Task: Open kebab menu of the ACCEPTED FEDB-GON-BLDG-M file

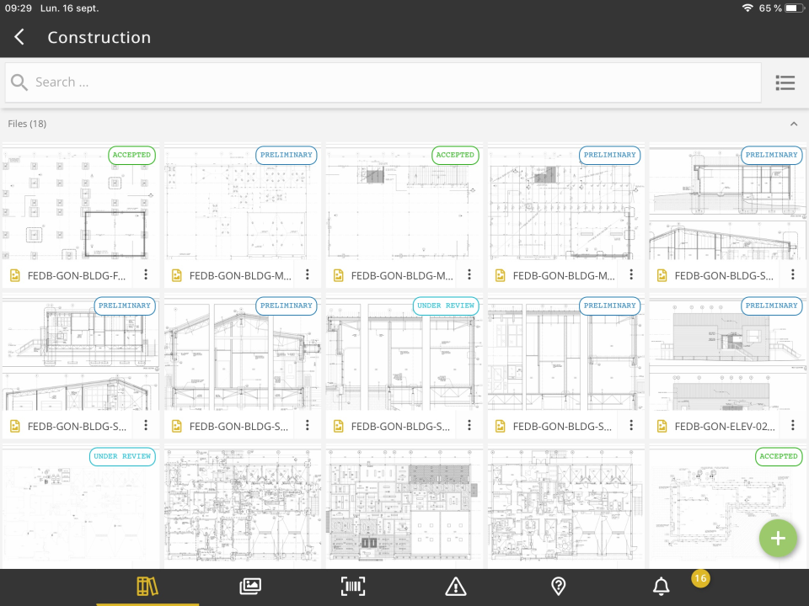Action: 469,274
